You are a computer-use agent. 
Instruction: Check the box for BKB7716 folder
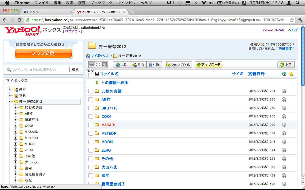[91, 108]
